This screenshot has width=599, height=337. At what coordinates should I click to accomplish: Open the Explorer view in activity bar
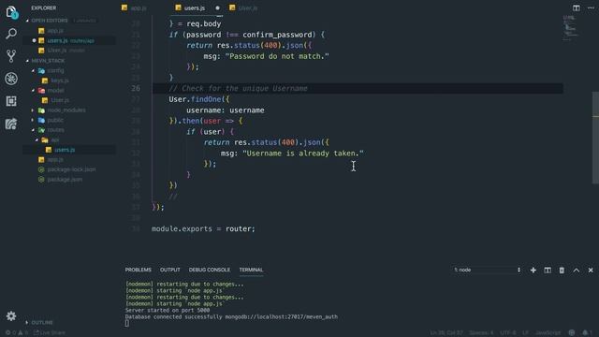[11, 12]
